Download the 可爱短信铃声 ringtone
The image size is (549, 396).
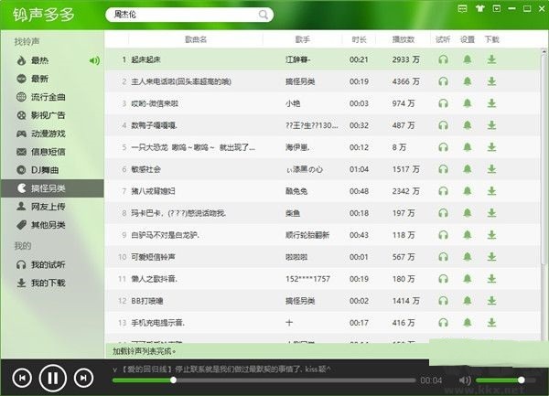pos(491,257)
